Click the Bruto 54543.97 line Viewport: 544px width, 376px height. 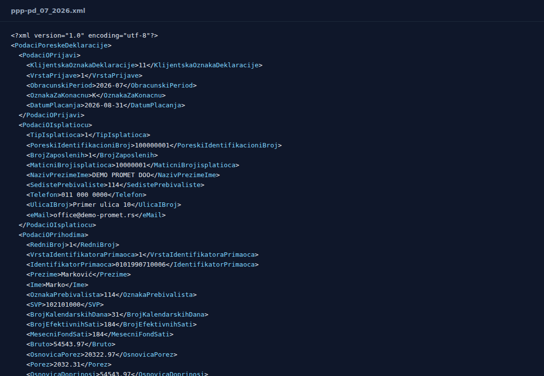coord(71,344)
